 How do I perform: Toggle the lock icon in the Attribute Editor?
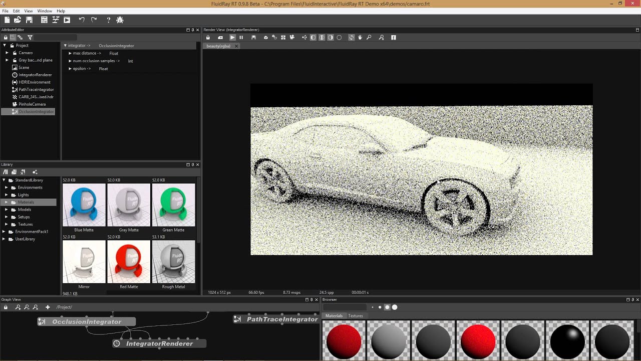[6, 38]
